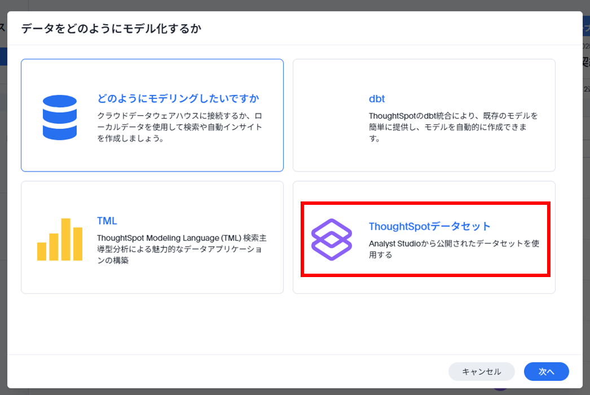Click the TML description ThoughtSpot Modeling Language
Image resolution: width=590 pixels, height=395 pixels.
click(x=182, y=249)
